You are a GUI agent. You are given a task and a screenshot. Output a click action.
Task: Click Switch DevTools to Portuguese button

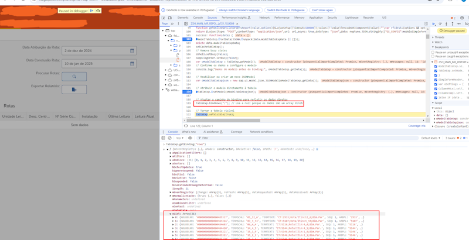[x=286, y=10]
